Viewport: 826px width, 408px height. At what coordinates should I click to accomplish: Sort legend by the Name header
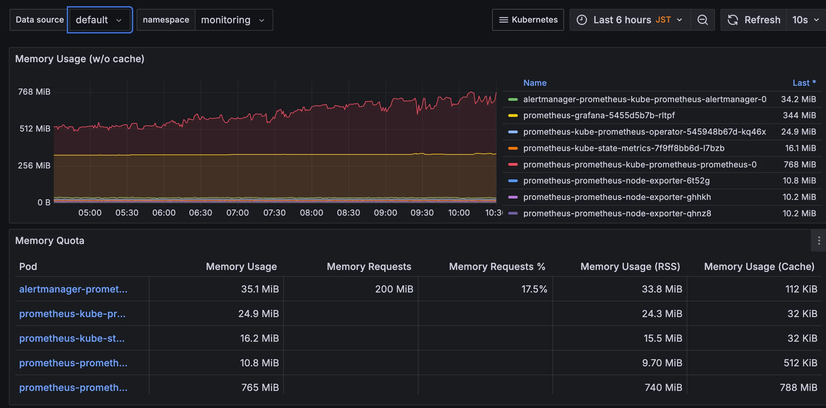[x=535, y=83]
